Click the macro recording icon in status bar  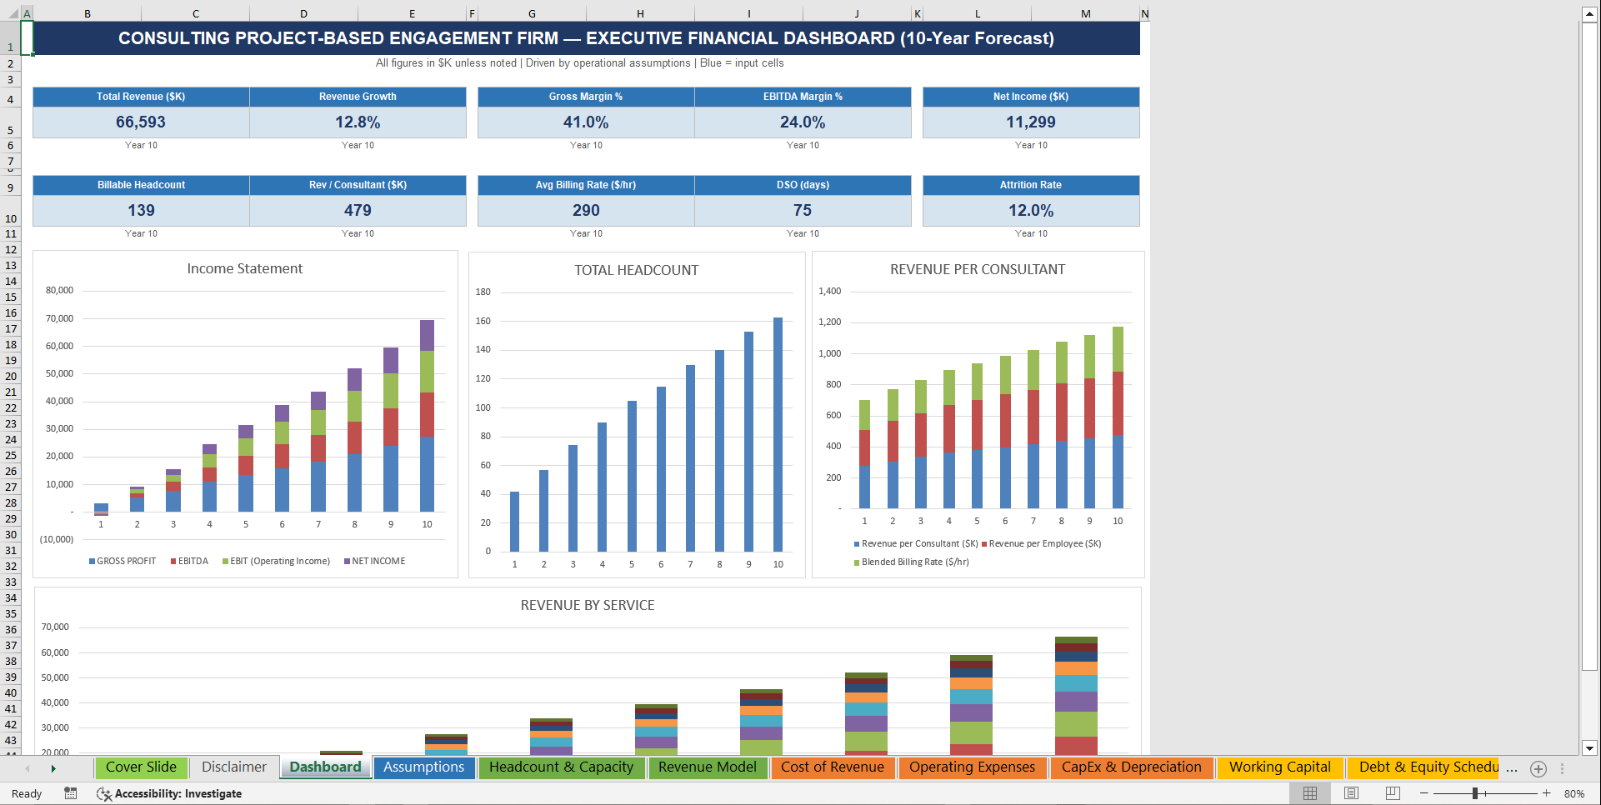(x=71, y=793)
